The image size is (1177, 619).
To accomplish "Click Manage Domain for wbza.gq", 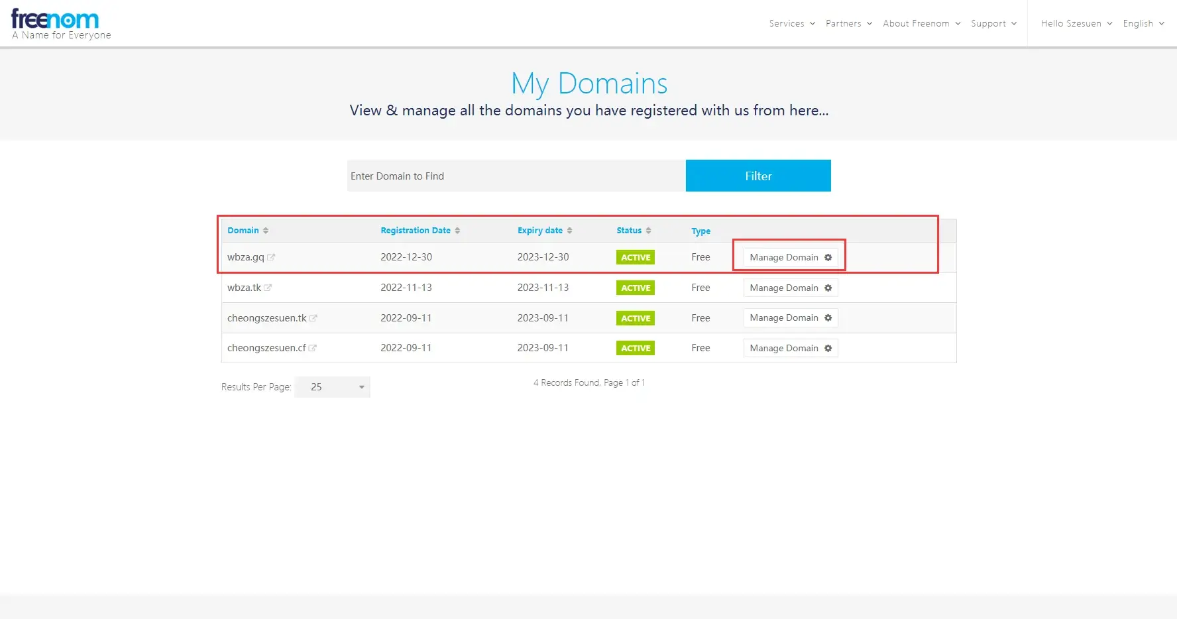I will click(790, 257).
